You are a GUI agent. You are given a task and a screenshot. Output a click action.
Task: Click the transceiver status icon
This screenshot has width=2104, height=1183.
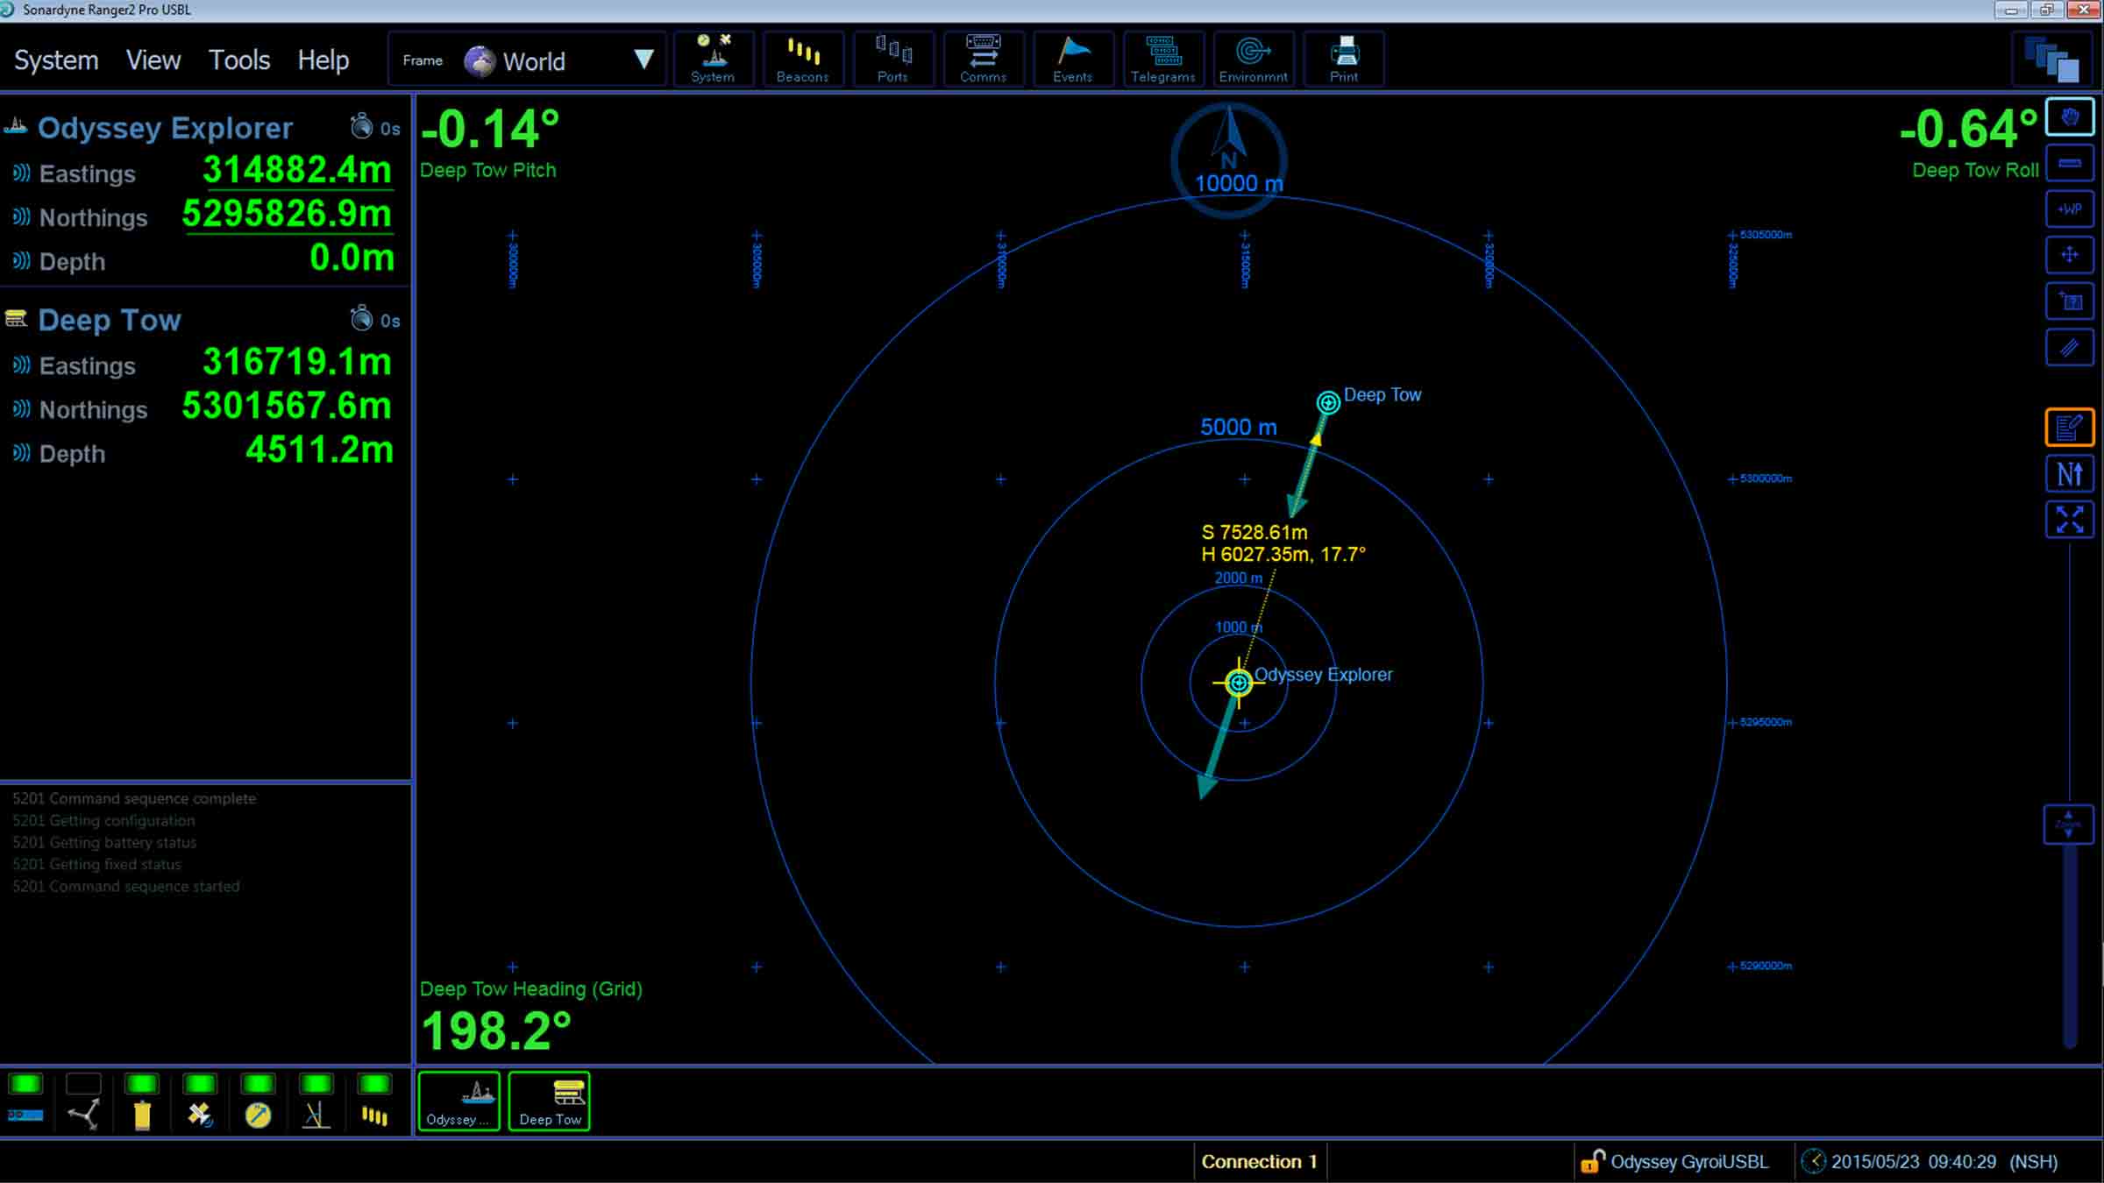click(25, 1115)
